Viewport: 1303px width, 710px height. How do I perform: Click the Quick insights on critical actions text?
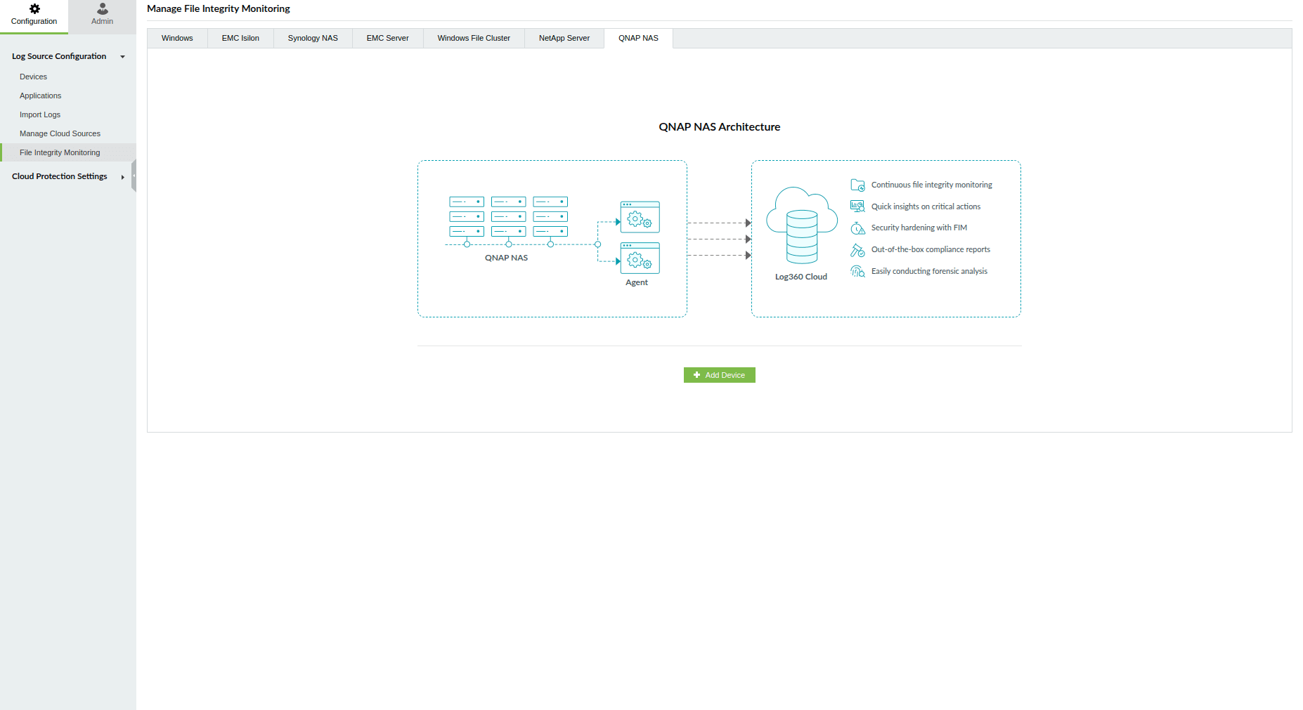926,206
